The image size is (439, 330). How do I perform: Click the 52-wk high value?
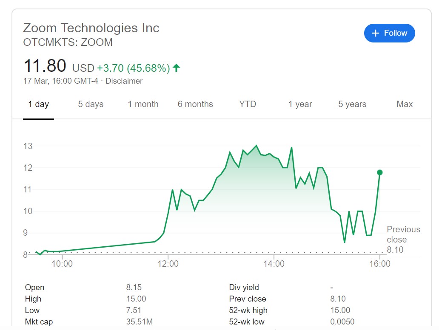(340, 310)
